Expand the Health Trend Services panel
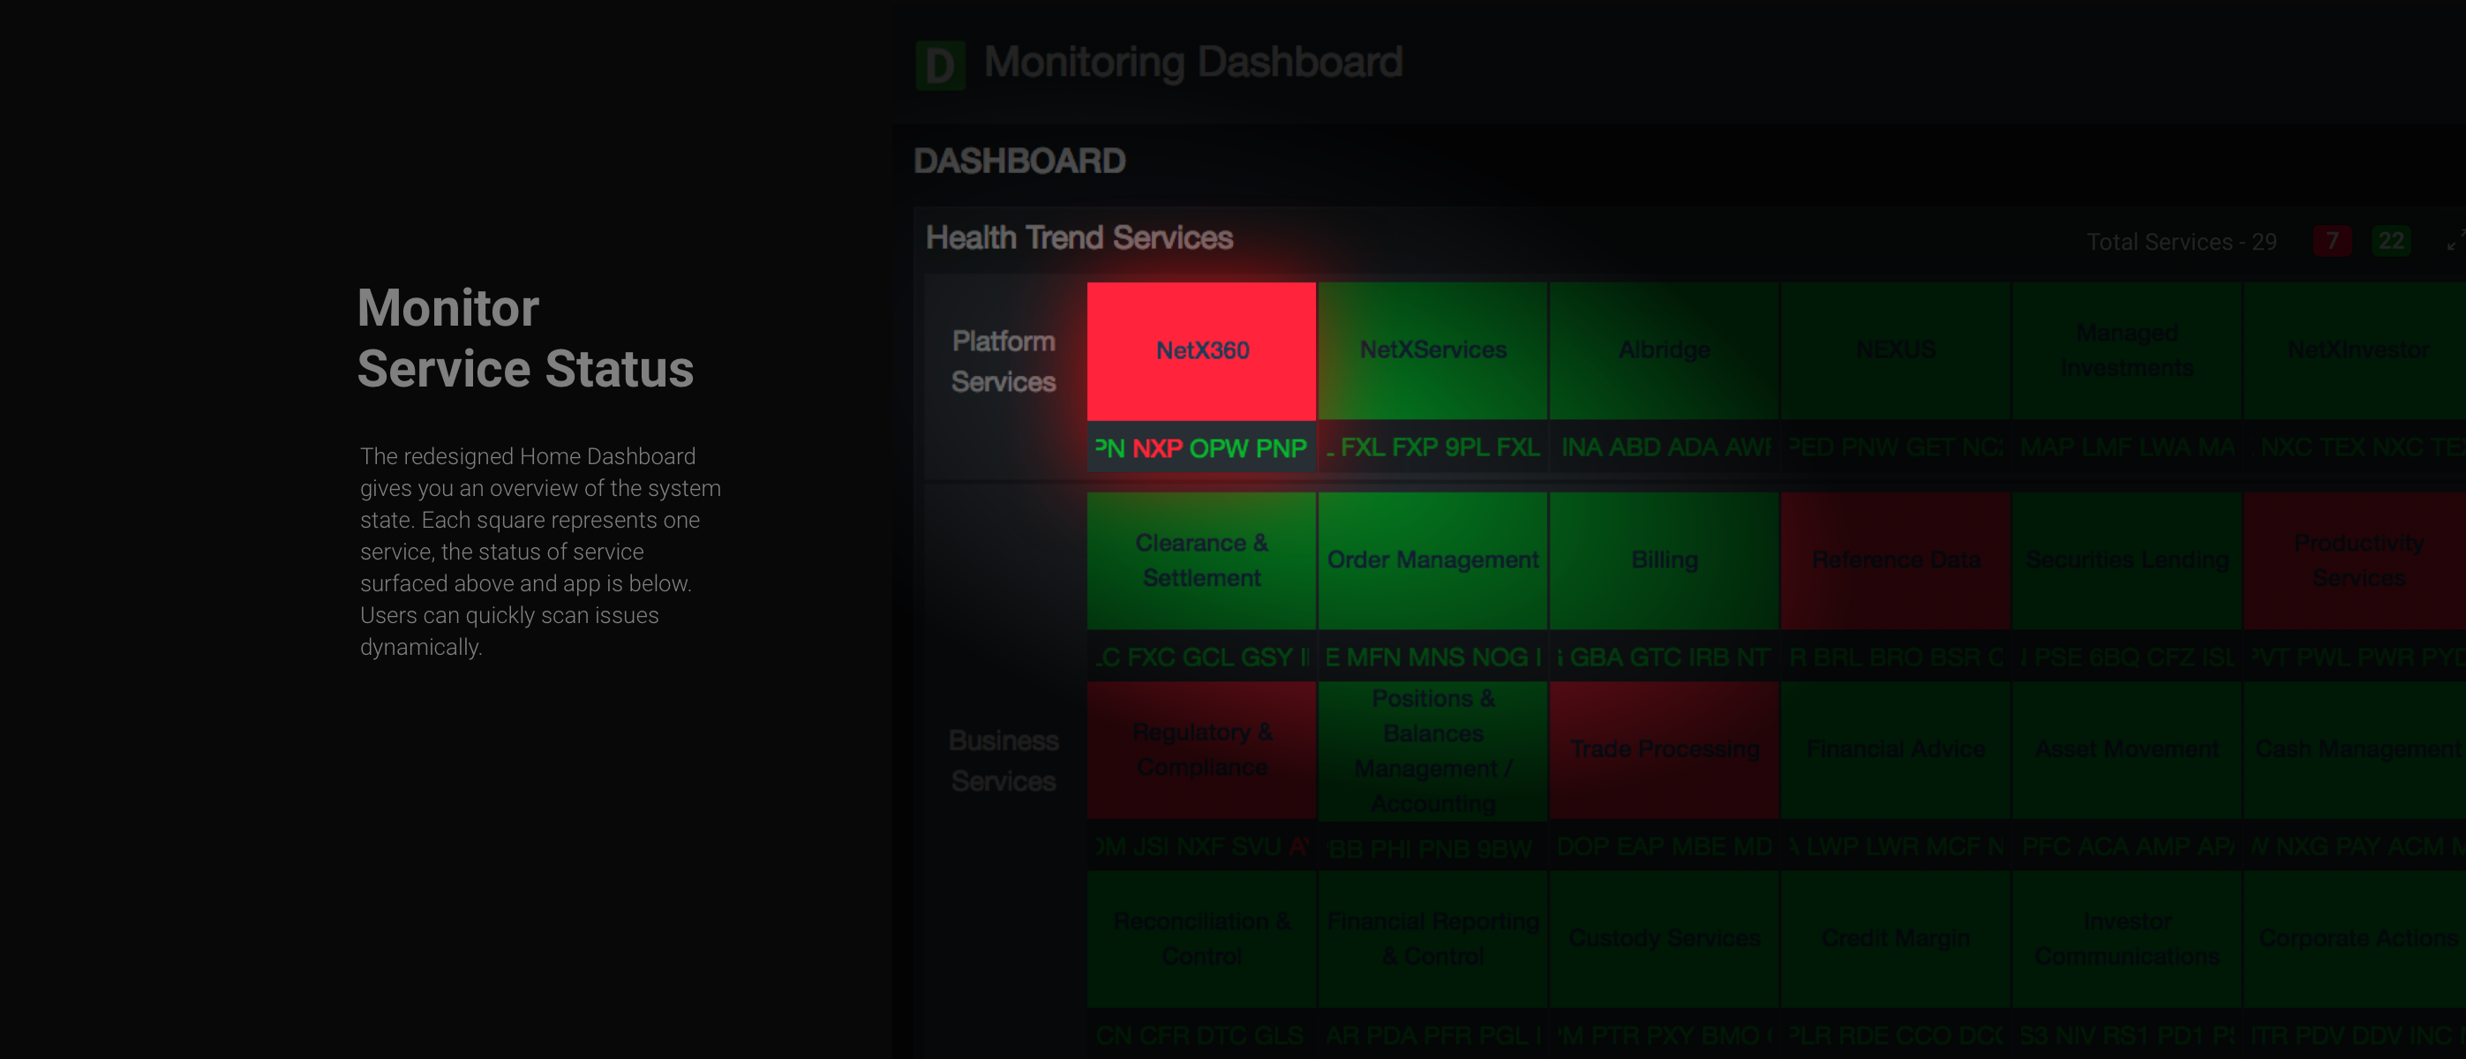2466x1059 pixels. pos(2455,241)
